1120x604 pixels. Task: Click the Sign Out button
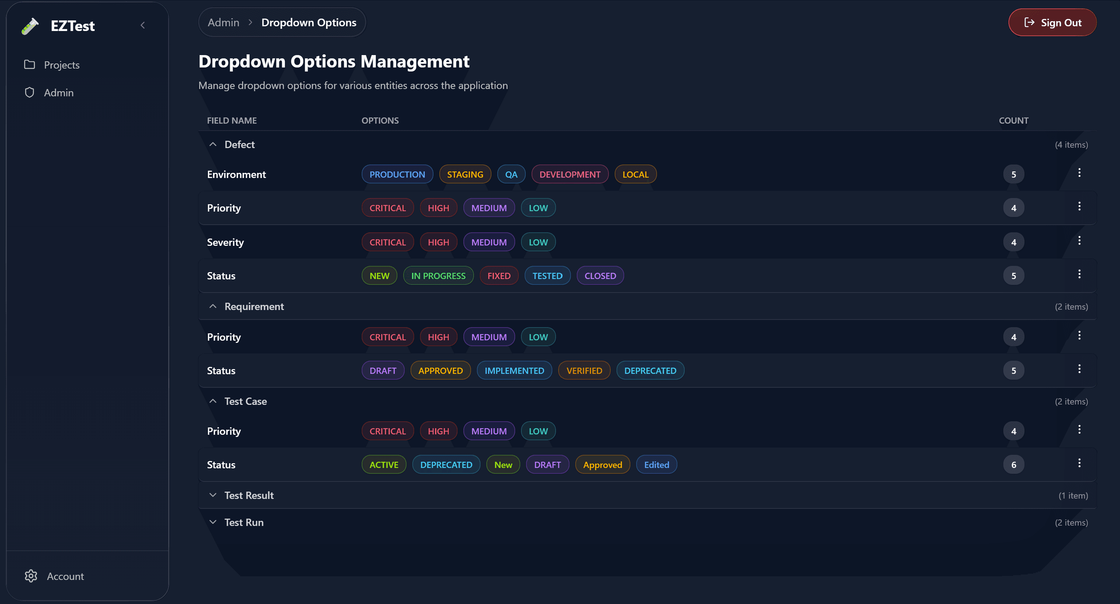tap(1052, 22)
